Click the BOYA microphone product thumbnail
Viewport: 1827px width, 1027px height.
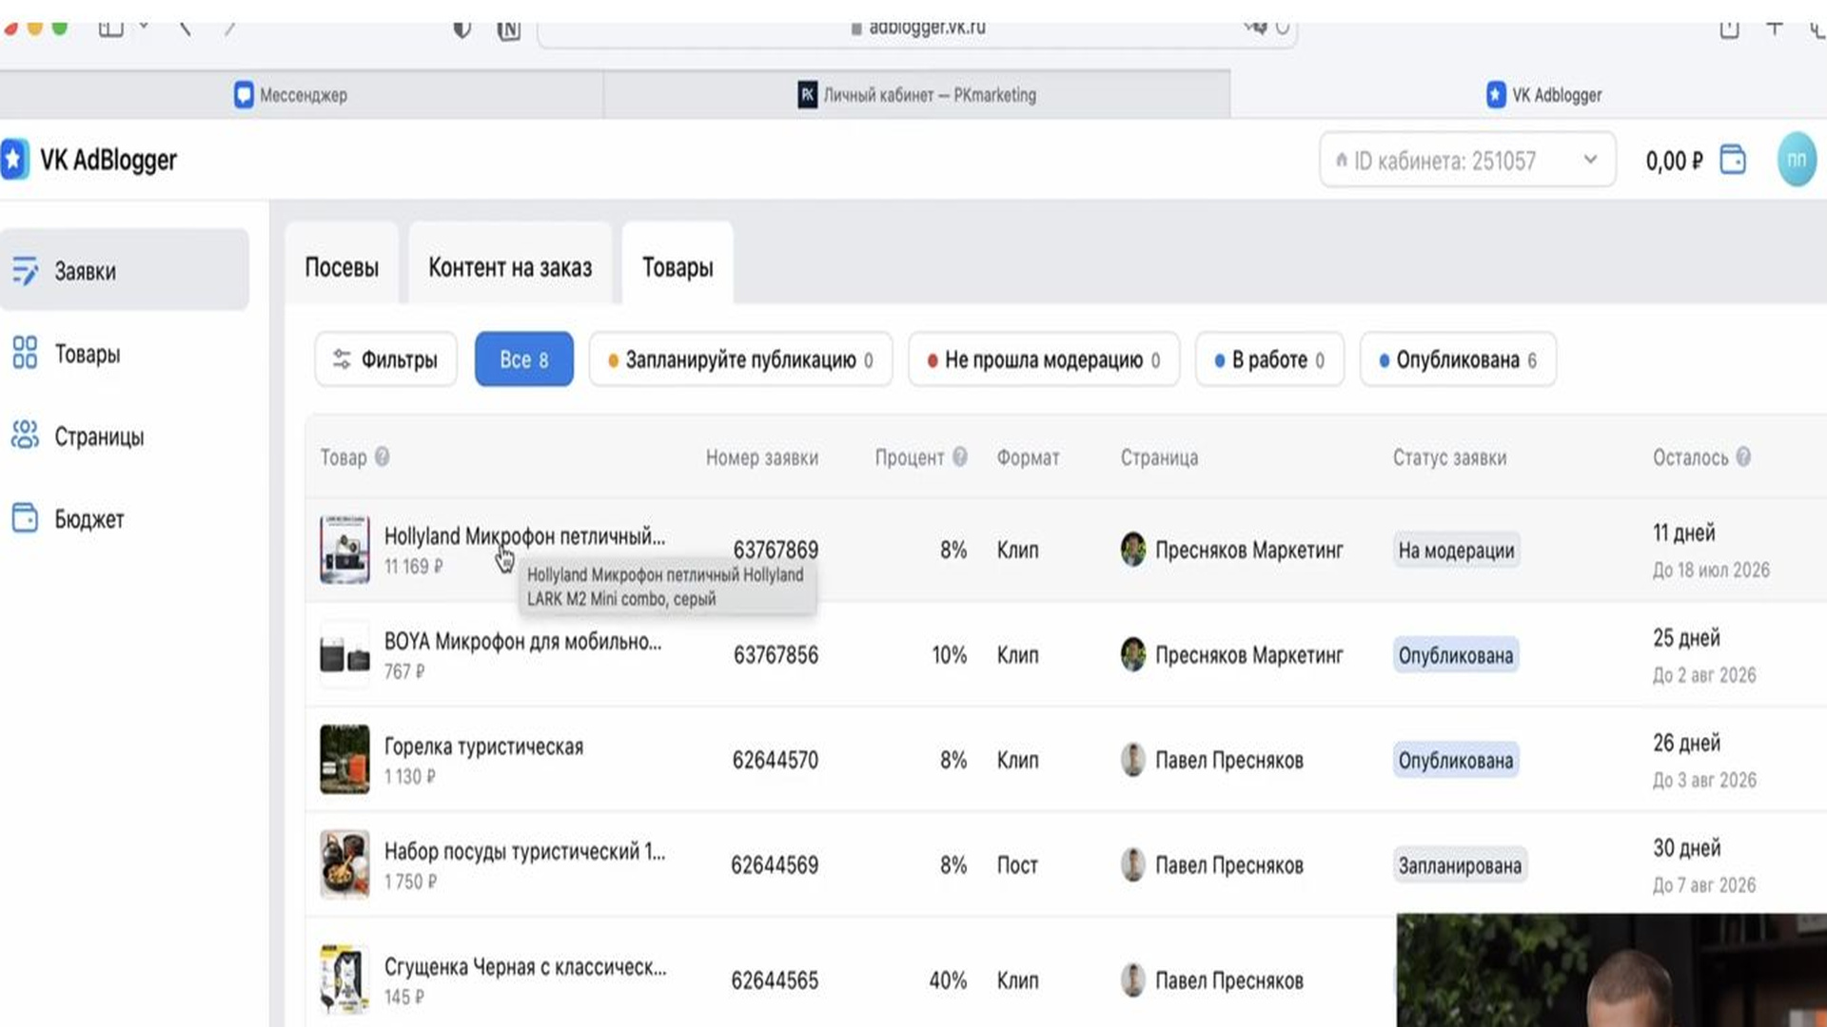coord(344,654)
